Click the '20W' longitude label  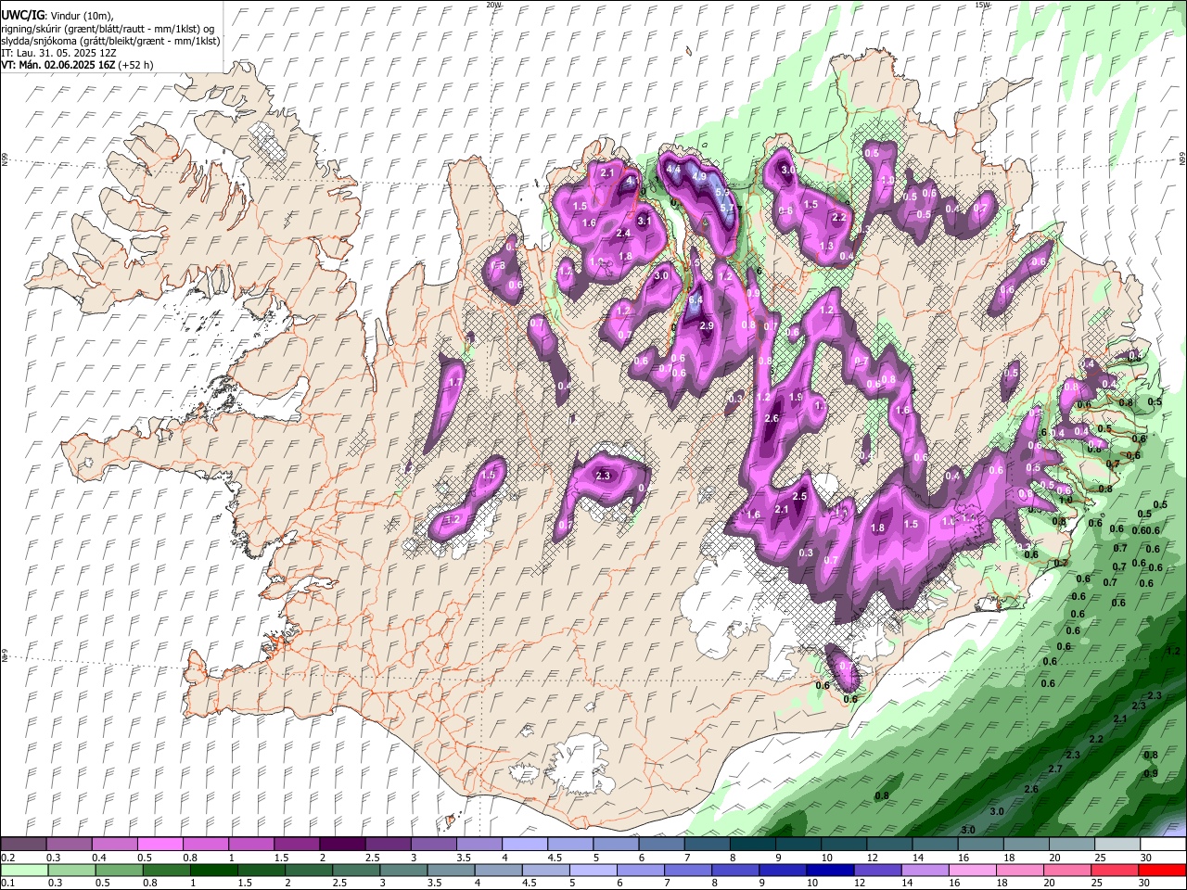492,5
